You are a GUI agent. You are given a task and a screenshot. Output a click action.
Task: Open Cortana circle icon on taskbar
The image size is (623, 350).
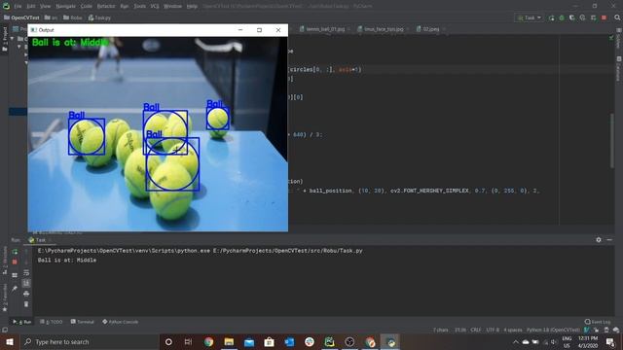pos(168,342)
